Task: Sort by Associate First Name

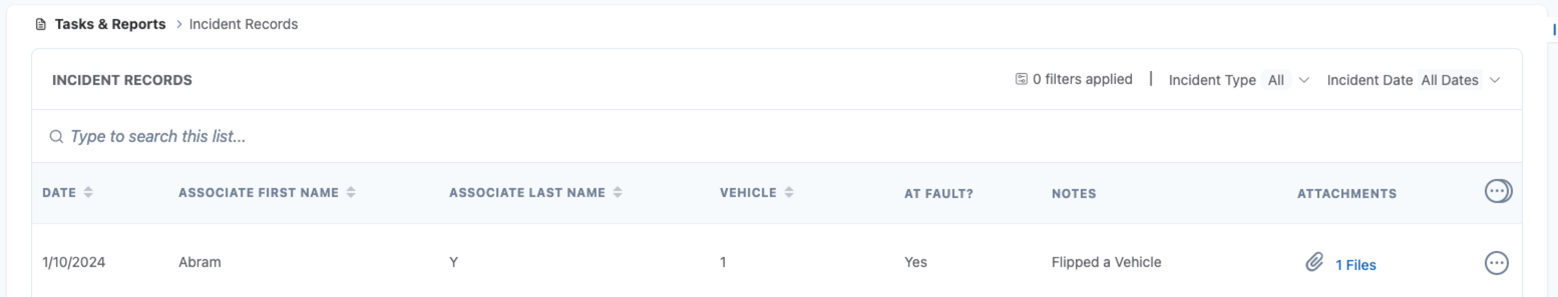Action: [351, 192]
